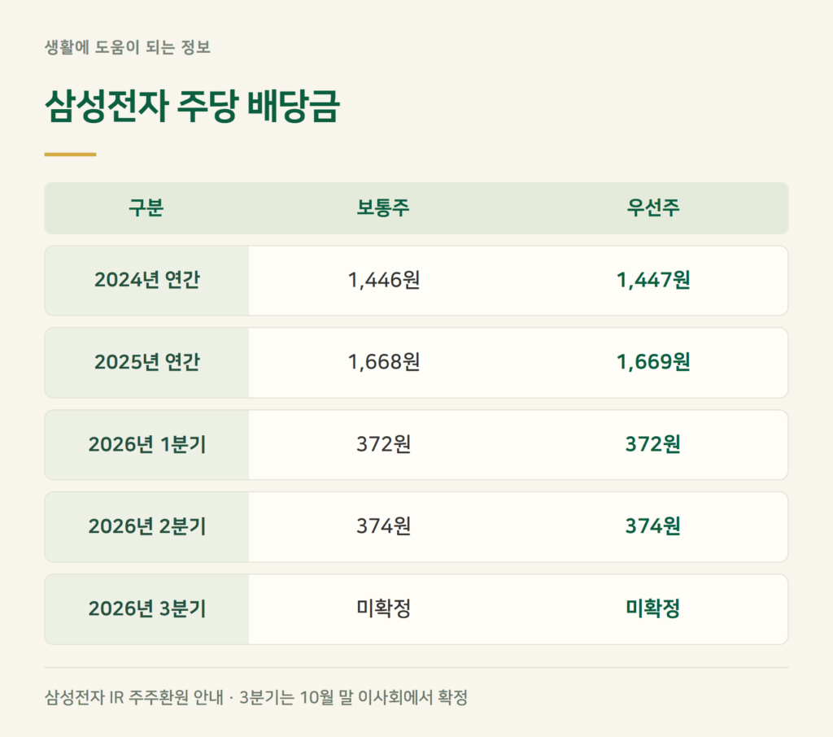
Task: Click the '1,669원' cell
Action: (x=653, y=362)
